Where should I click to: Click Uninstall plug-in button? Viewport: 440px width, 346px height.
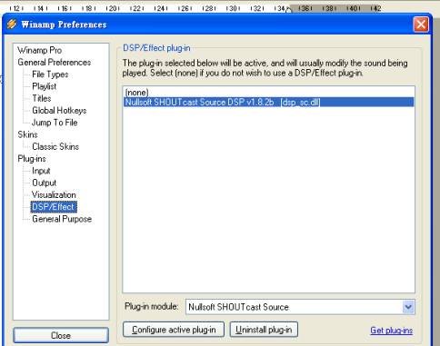(x=264, y=330)
